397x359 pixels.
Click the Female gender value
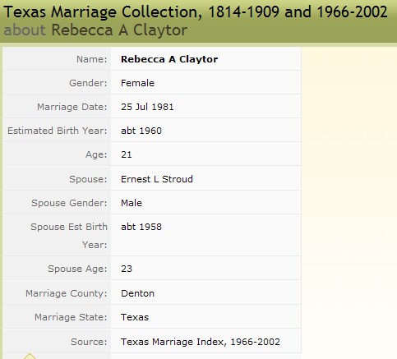(x=137, y=83)
